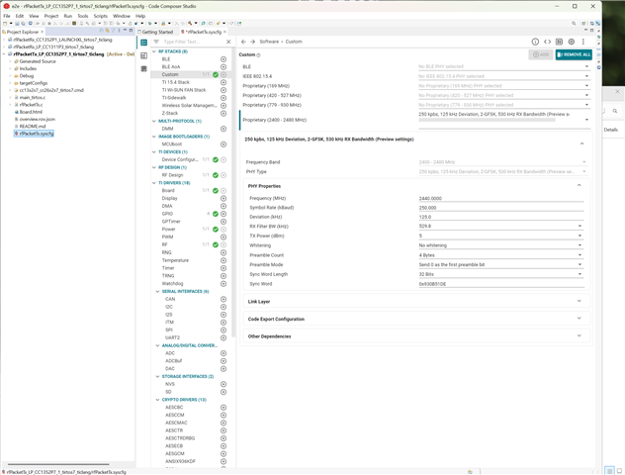The height and width of the screenshot is (475, 625).
Task: Open the File menu
Action: point(7,16)
